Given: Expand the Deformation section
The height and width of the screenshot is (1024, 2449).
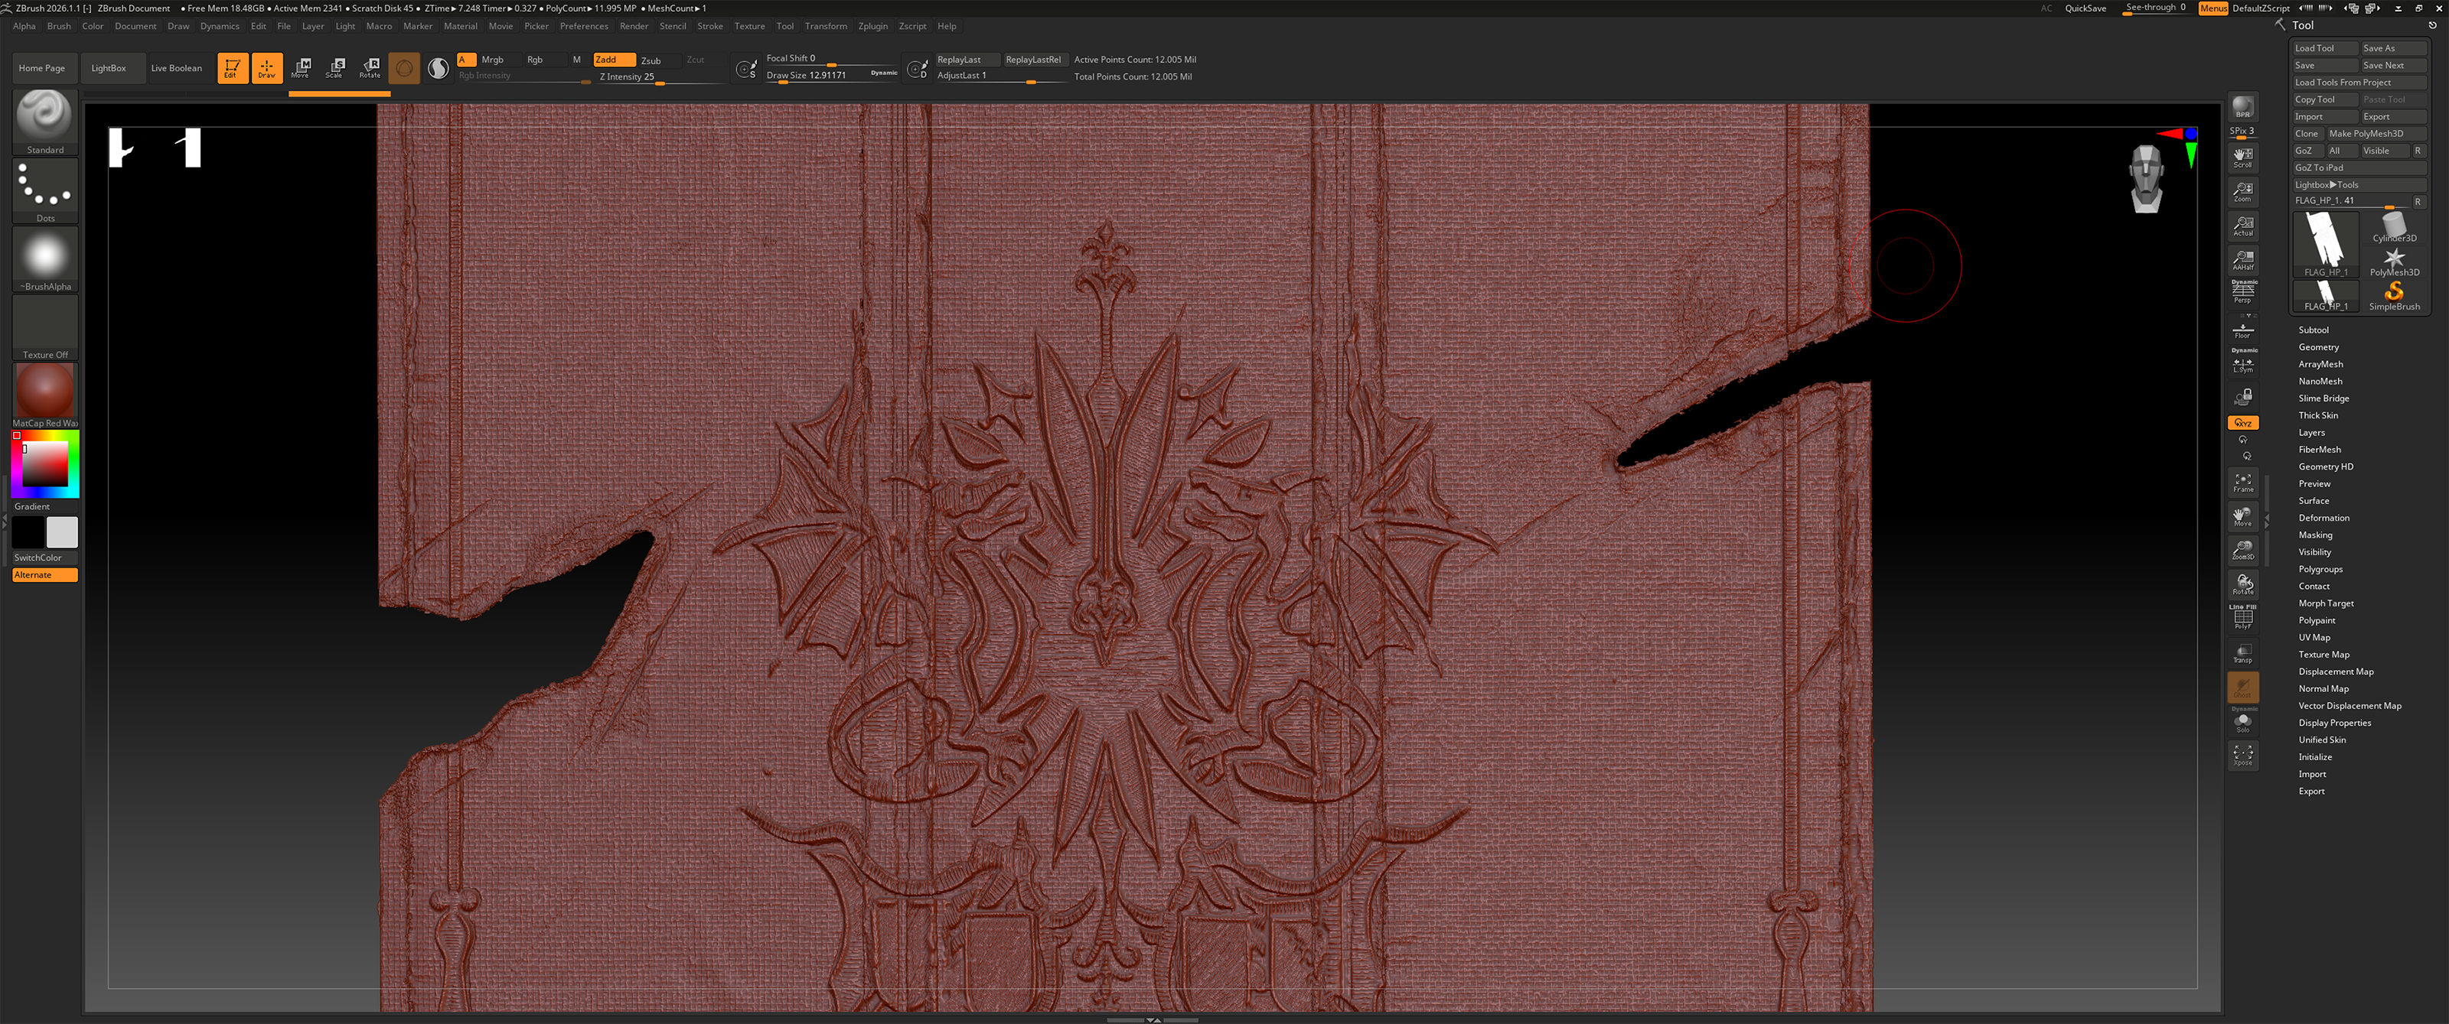Looking at the screenshot, I should click(x=2323, y=518).
